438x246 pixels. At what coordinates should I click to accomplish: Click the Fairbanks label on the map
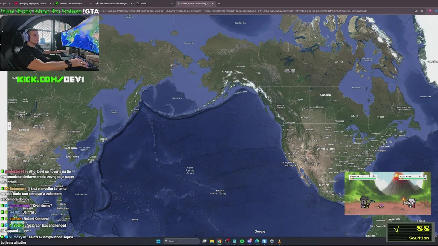(242, 66)
